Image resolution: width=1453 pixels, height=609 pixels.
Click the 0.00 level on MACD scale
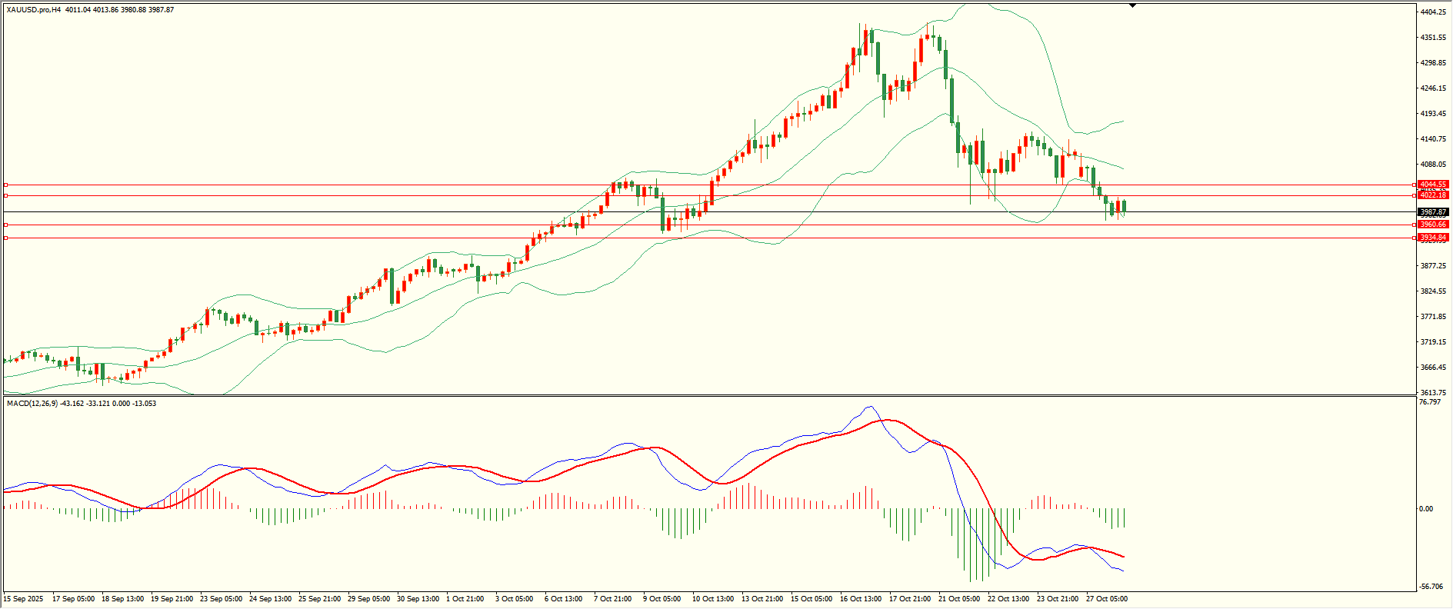(1426, 509)
